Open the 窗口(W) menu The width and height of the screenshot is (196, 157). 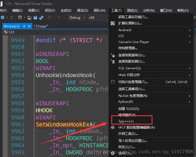point(166,11)
